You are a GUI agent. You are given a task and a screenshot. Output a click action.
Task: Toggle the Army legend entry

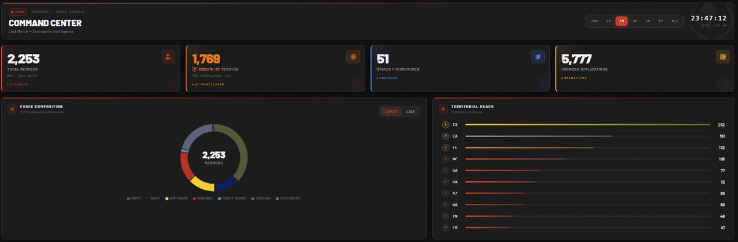click(x=134, y=198)
